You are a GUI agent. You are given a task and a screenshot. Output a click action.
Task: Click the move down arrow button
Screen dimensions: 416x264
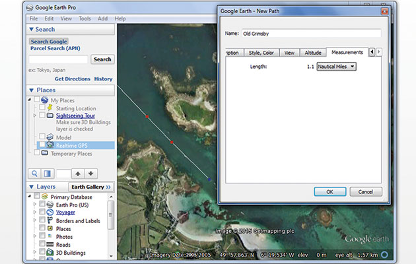pos(90,174)
